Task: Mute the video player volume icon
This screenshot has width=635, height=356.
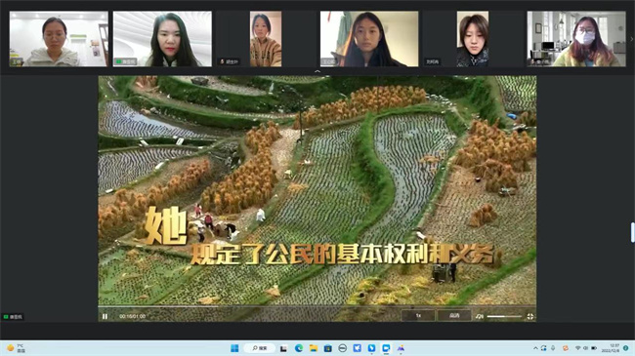Action: coord(480,316)
